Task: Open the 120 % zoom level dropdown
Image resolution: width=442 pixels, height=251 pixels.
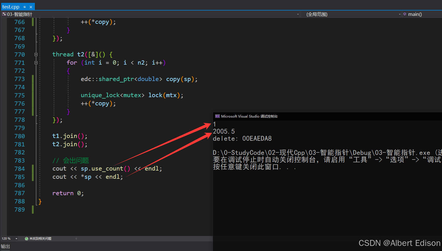Action: (16, 239)
